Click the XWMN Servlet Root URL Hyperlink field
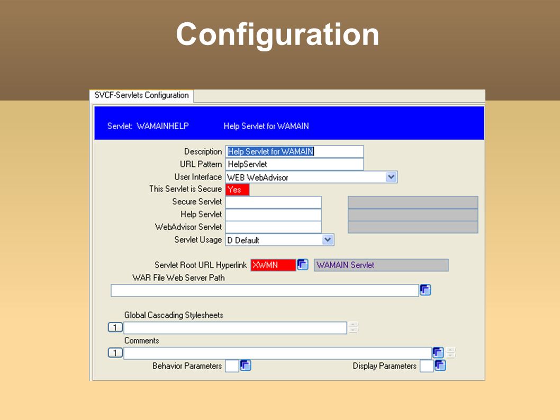Viewport: 560px width, 420px height. tap(273, 265)
